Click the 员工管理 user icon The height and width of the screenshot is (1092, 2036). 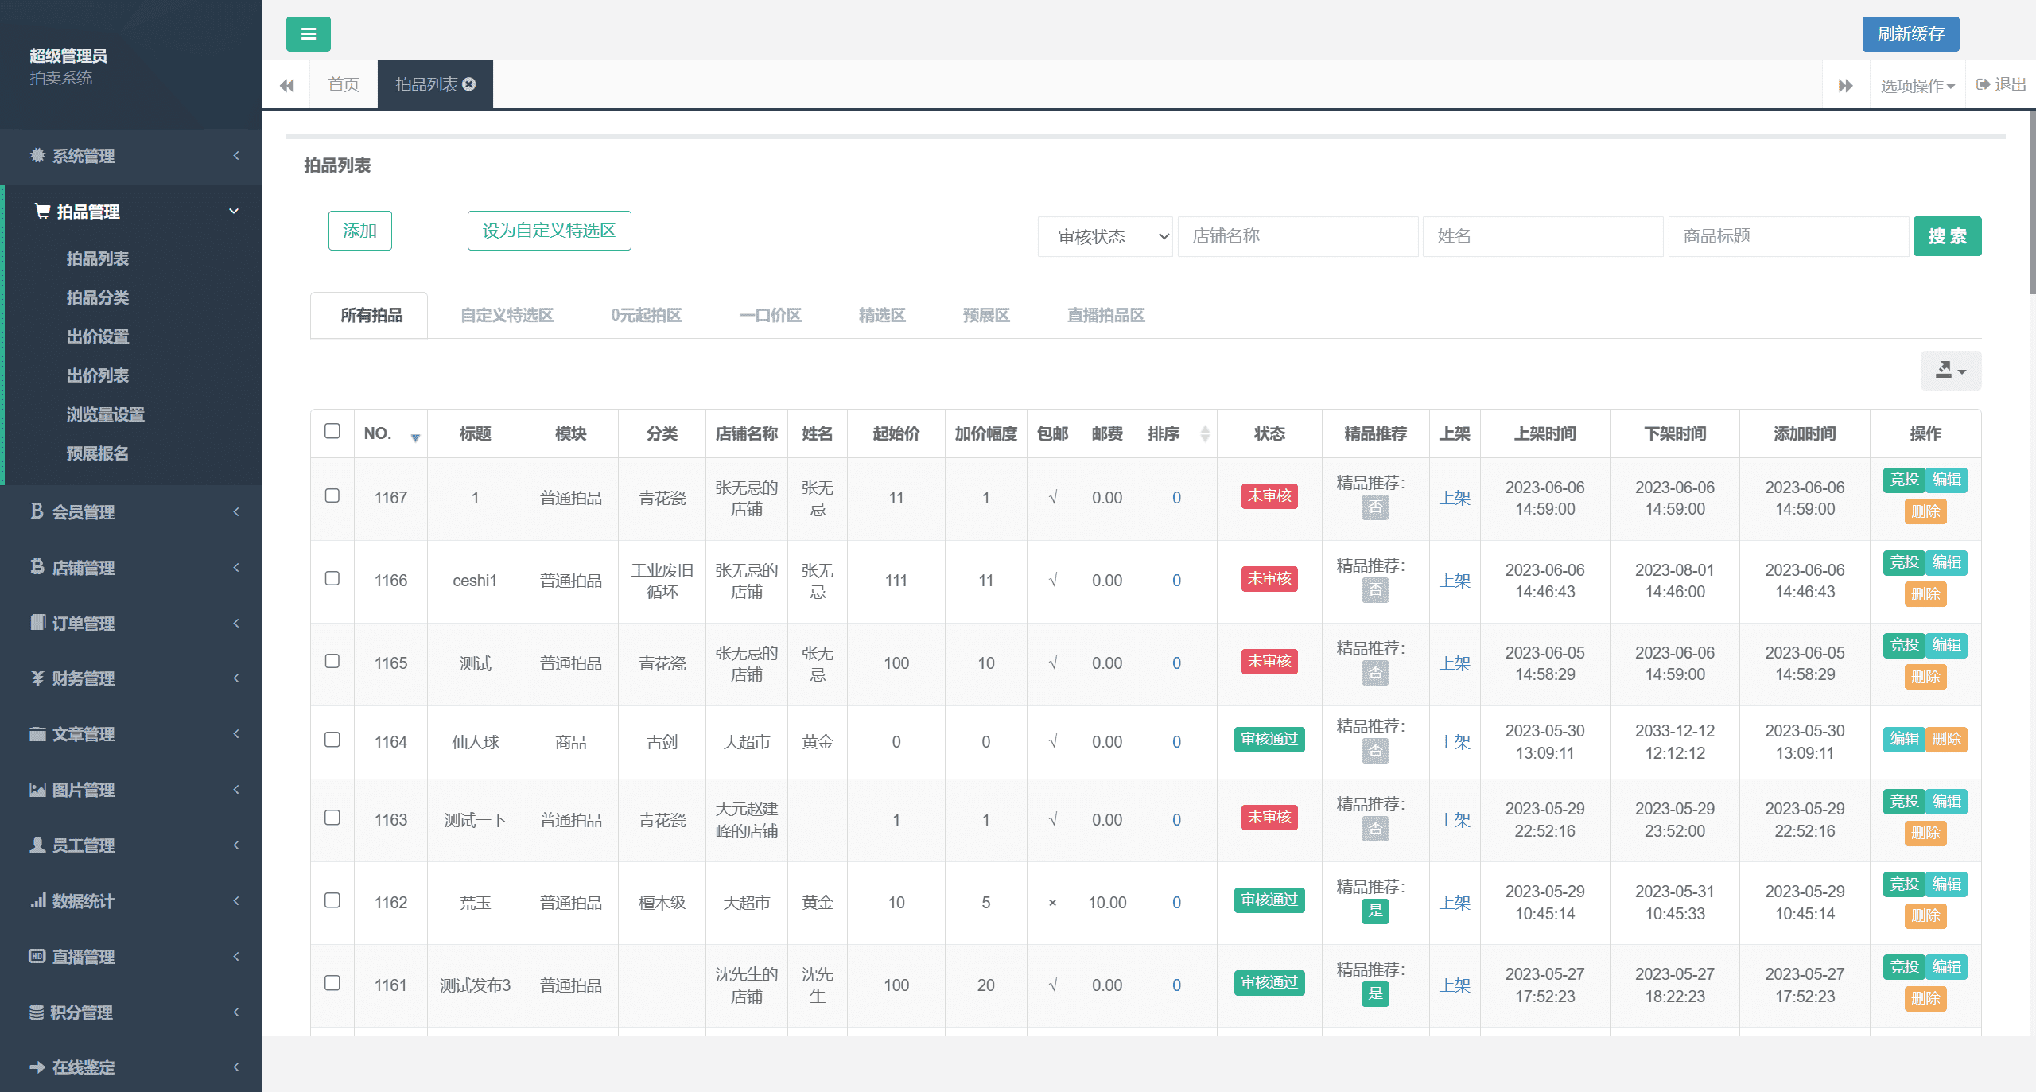[x=37, y=845]
